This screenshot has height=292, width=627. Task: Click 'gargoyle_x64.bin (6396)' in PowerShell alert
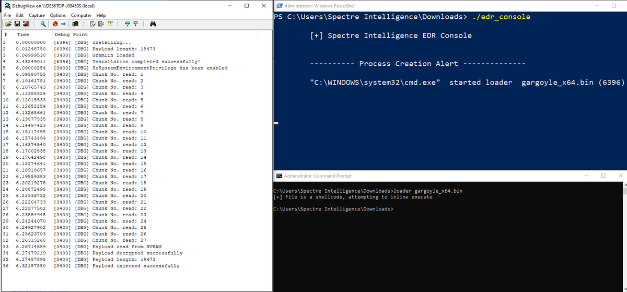click(x=573, y=83)
